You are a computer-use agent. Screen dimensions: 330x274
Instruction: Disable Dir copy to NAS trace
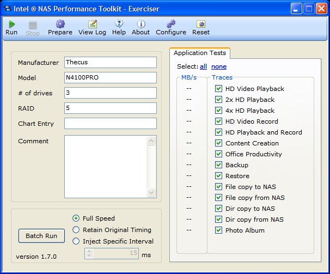(218, 209)
